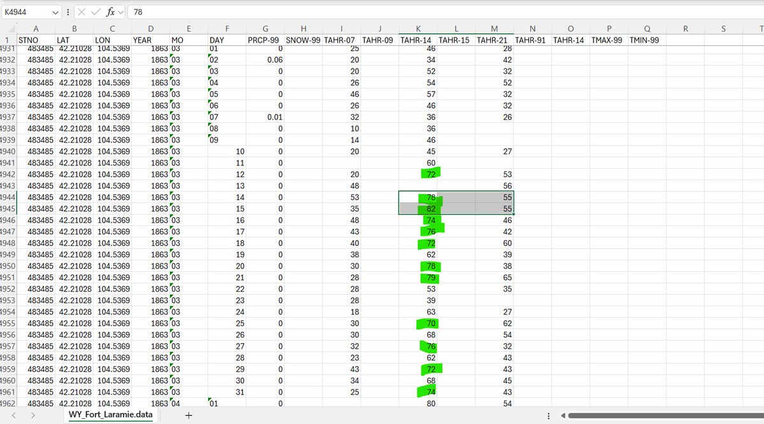This screenshot has width=764, height=424.
Task: Open Insert Function via the fx icon
Action: coord(110,12)
